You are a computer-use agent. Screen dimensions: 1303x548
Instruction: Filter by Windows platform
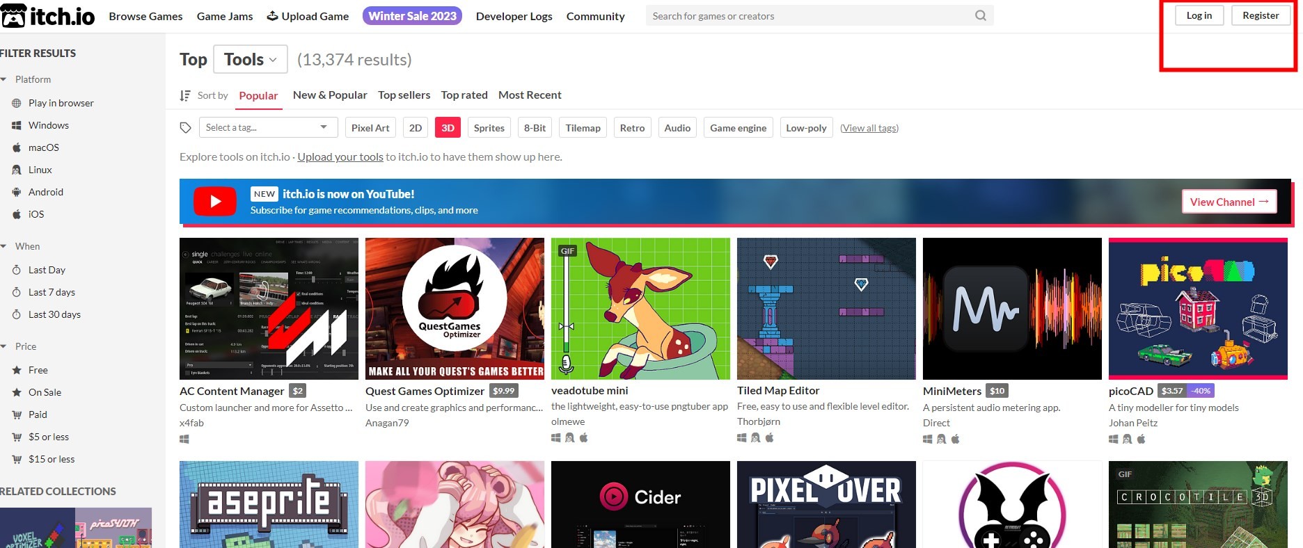click(48, 125)
